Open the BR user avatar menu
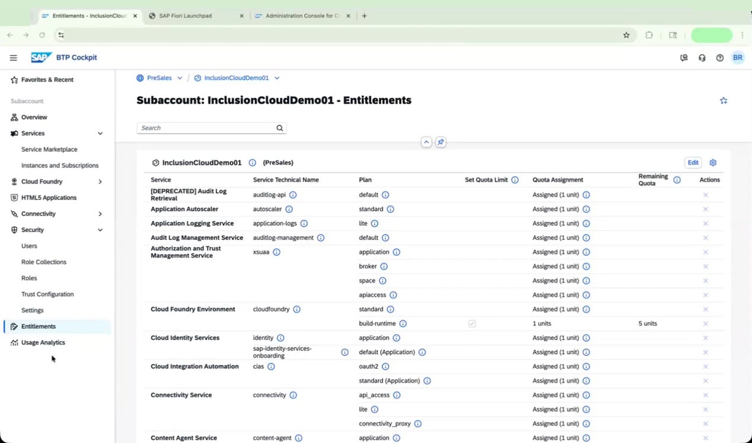 tap(738, 57)
